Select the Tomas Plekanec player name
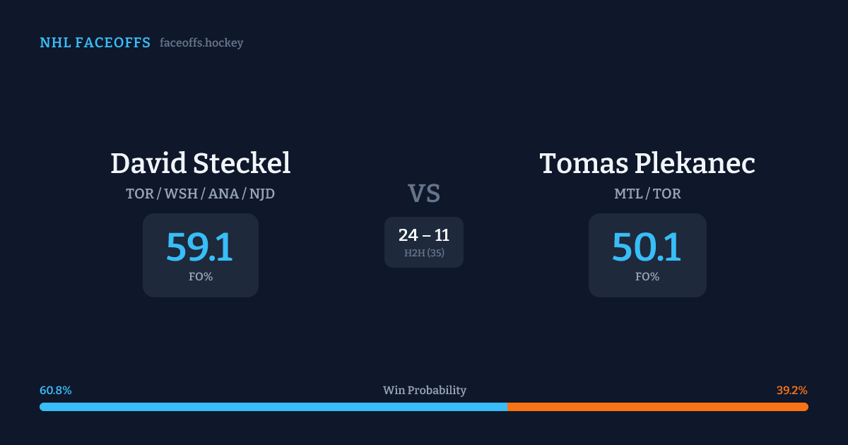 click(647, 163)
